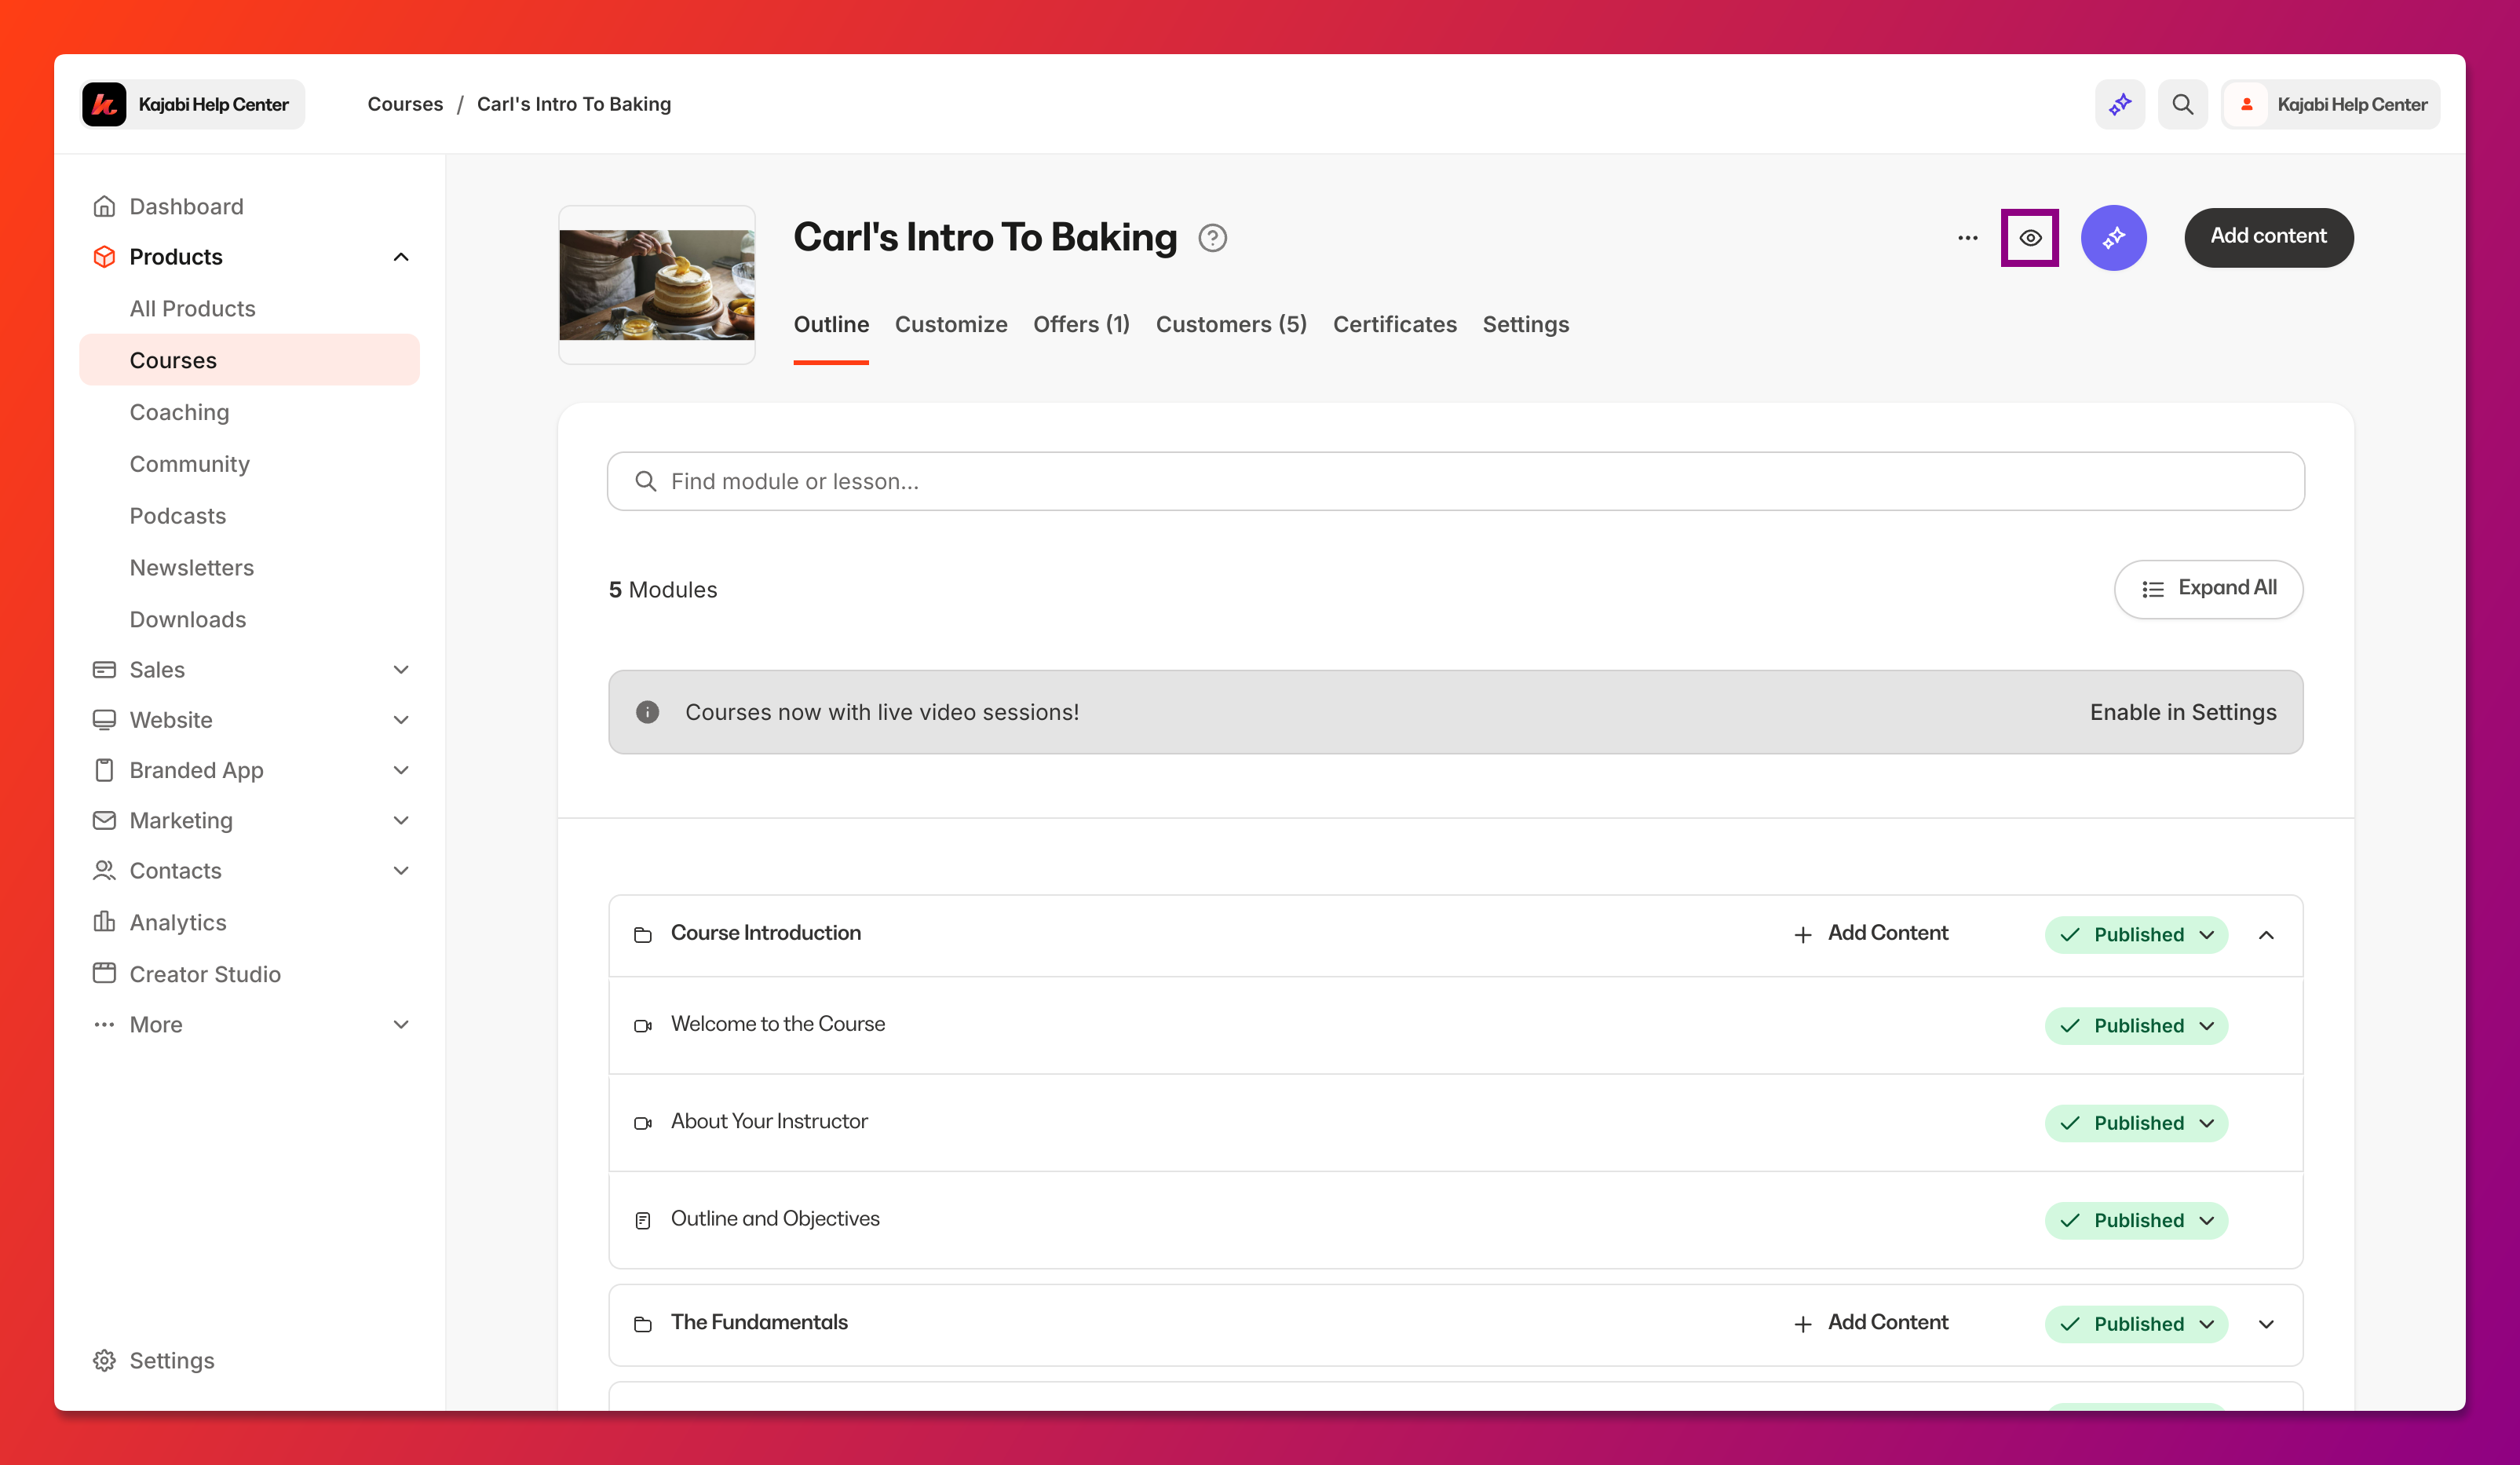Click the course cake thumbnail image
The height and width of the screenshot is (1465, 2520).
[x=657, y=285]
